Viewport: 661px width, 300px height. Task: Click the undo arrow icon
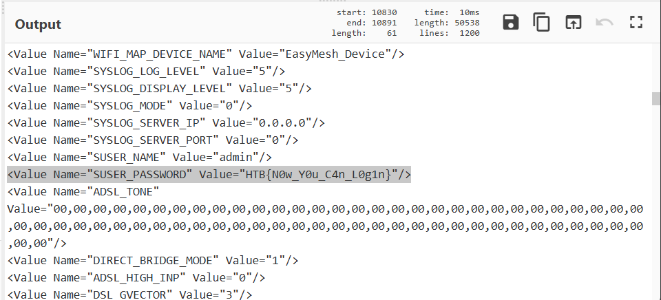pyautogui.click(x=605, y=23)
